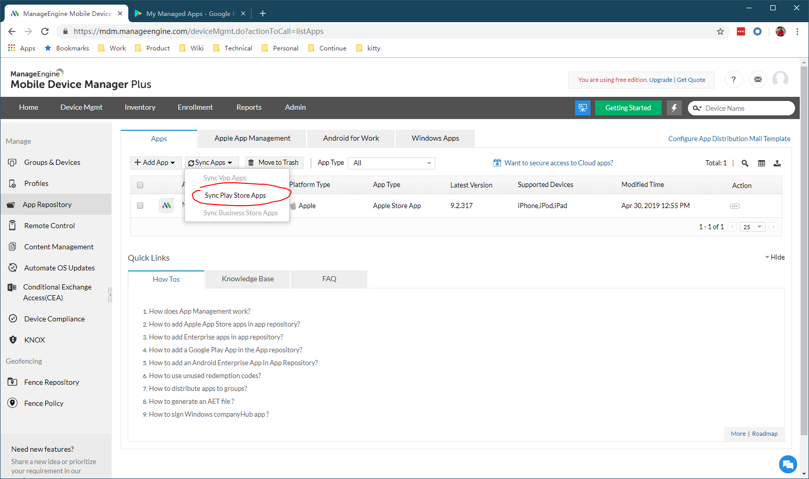Click the lightning bolt quick actions icon

pos(674,108)
